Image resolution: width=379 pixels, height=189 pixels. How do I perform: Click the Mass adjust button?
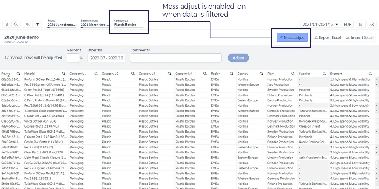tap(292, 38)
